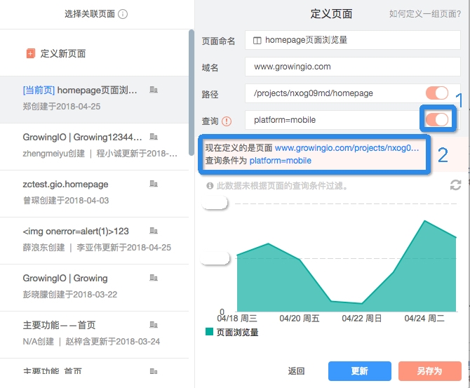Click the 另存为 save-as button
470x388 pixels.
pyautogui.click(x=429, y=371)
